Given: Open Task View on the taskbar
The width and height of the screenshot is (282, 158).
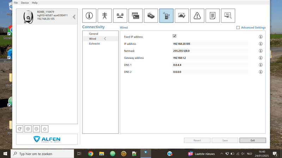Looking at the screenshot, I should pyautogui.click(x=79, y=154).
